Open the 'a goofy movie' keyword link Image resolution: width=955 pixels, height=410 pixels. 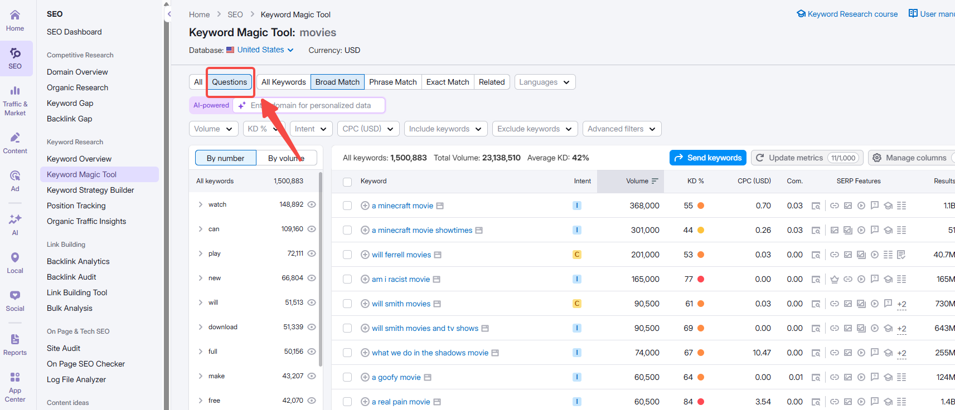(396, 377)
